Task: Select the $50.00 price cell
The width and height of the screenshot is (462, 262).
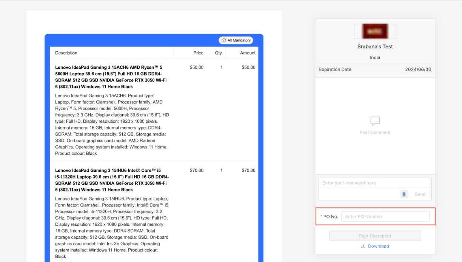Action: [x=197, y=68]
